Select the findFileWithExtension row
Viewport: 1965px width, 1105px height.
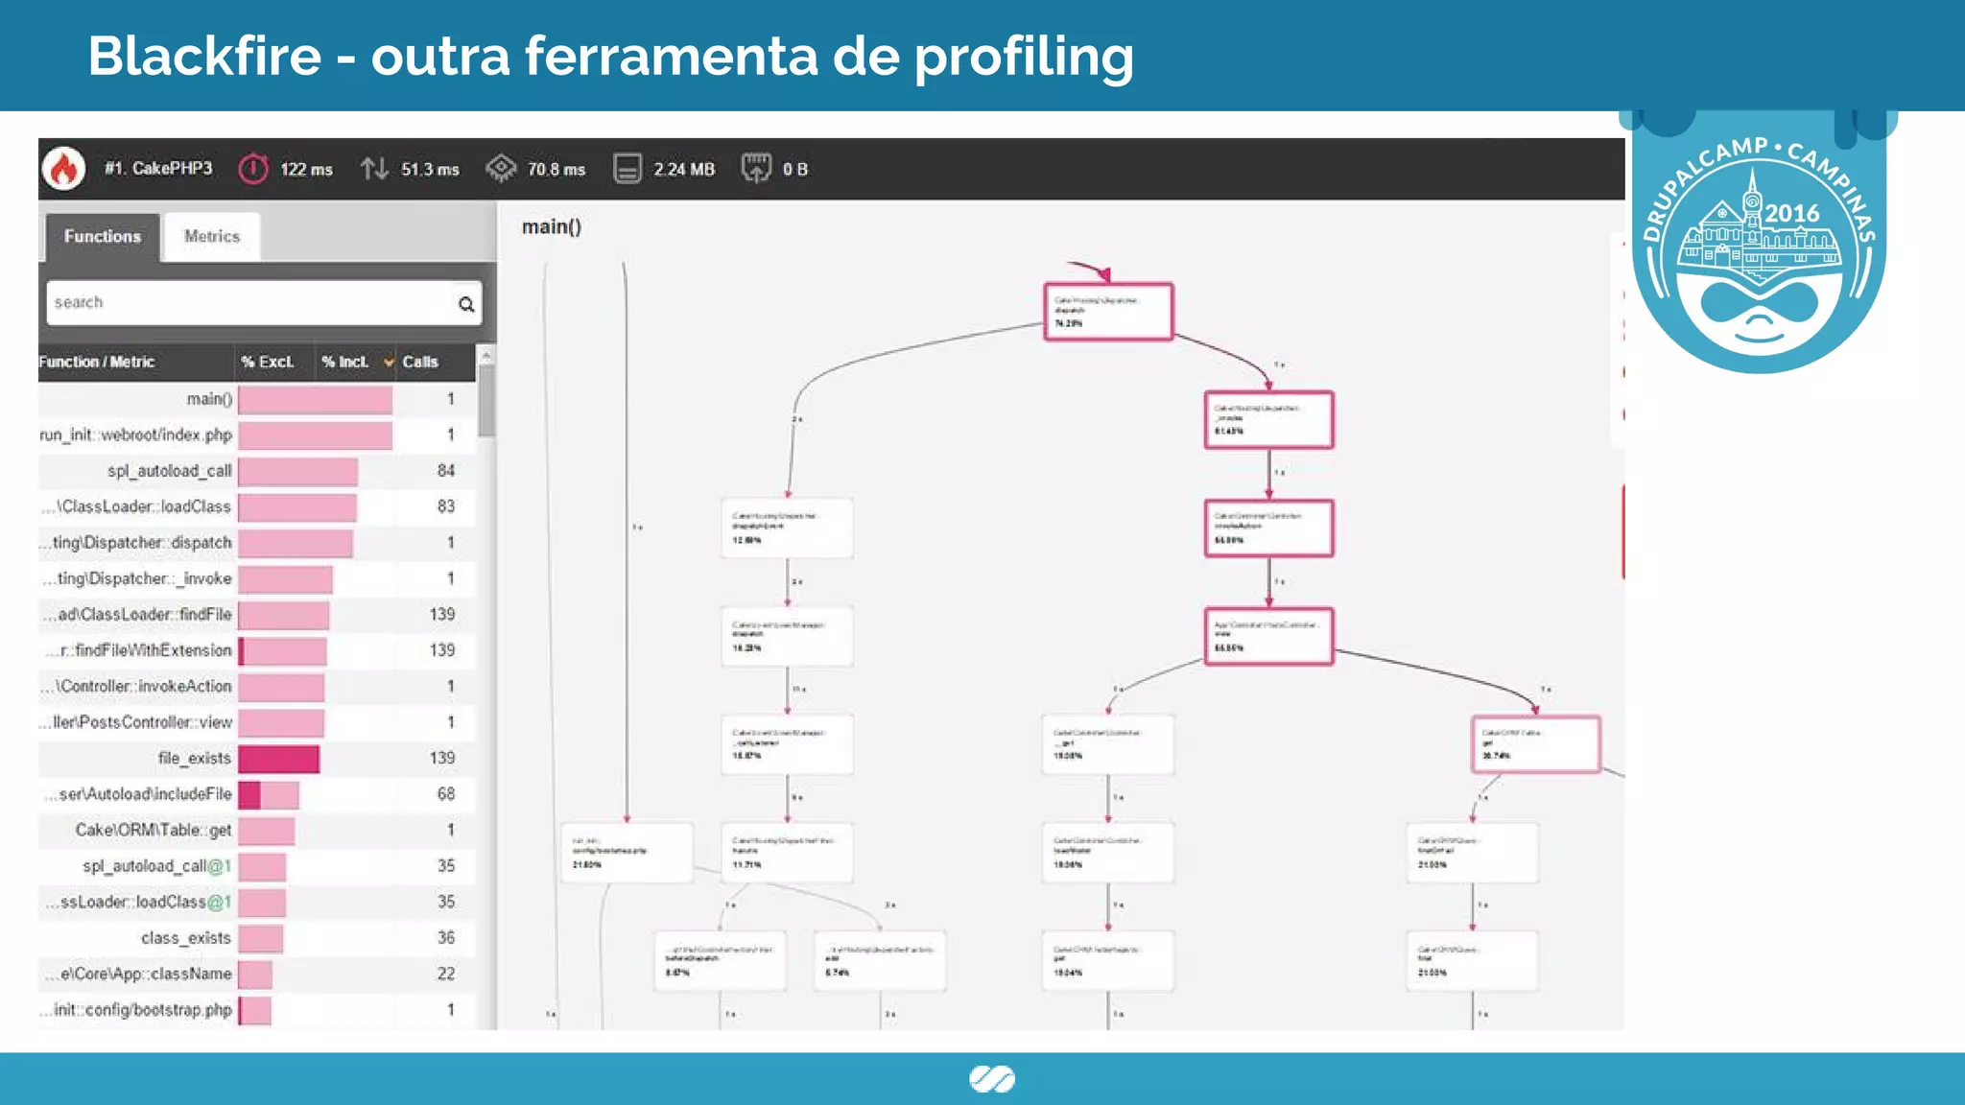(257, 650)
